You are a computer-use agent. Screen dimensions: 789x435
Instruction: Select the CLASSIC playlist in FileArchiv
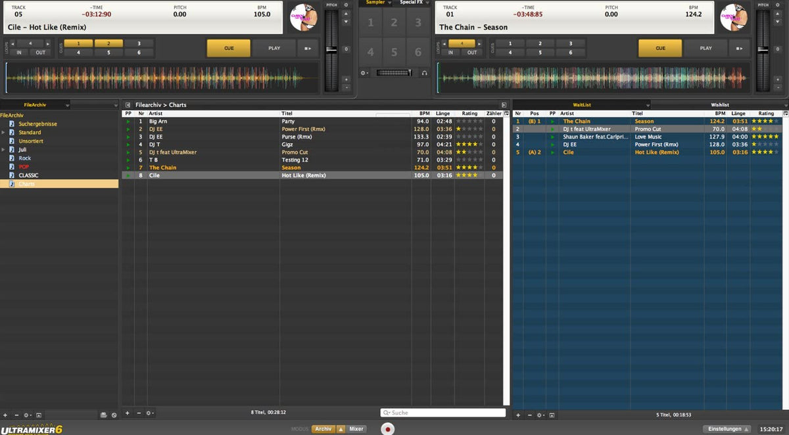point(28,175)
